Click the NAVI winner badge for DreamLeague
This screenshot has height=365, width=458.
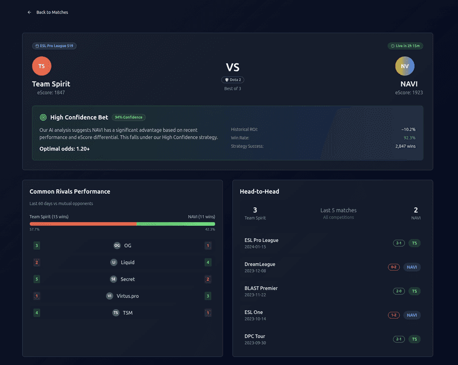coord(412,267)
